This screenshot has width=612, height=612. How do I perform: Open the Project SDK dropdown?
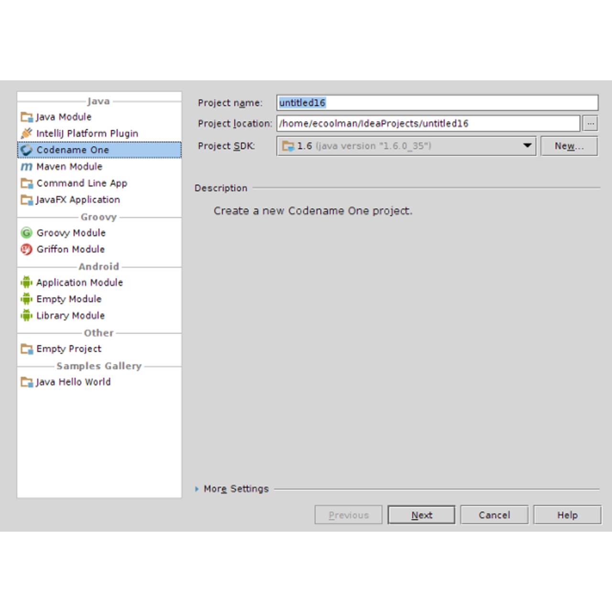[x=406, y=146]
